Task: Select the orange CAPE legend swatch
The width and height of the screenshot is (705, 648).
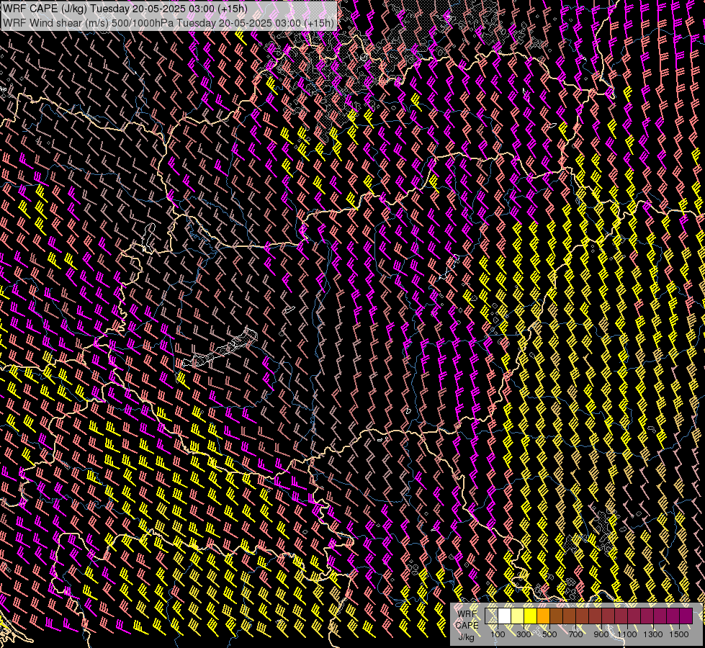Action: 543,616
